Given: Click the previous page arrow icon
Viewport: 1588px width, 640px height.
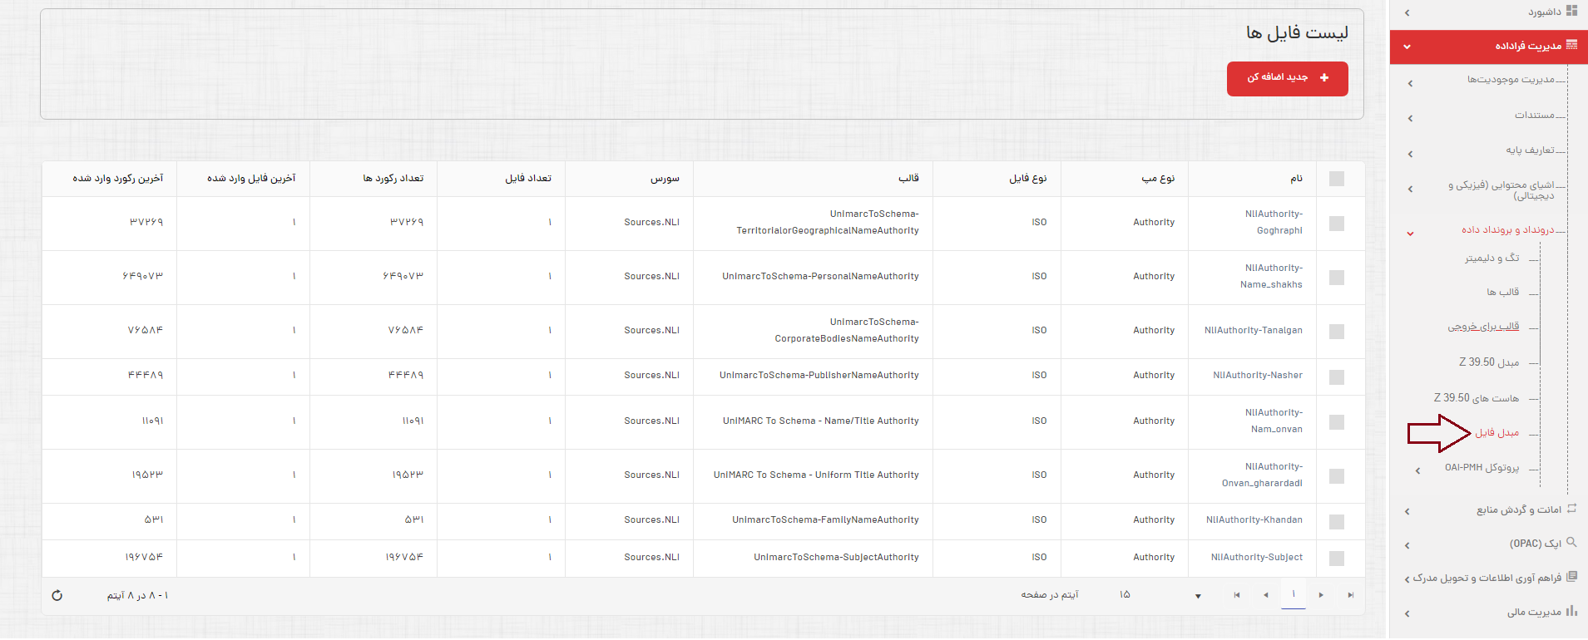Looking at the screenshot, I should tap(1266, 595).
